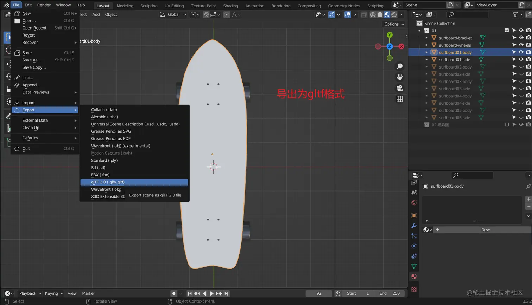Open the outliner filter dropdown

click(x=517, y=14)
